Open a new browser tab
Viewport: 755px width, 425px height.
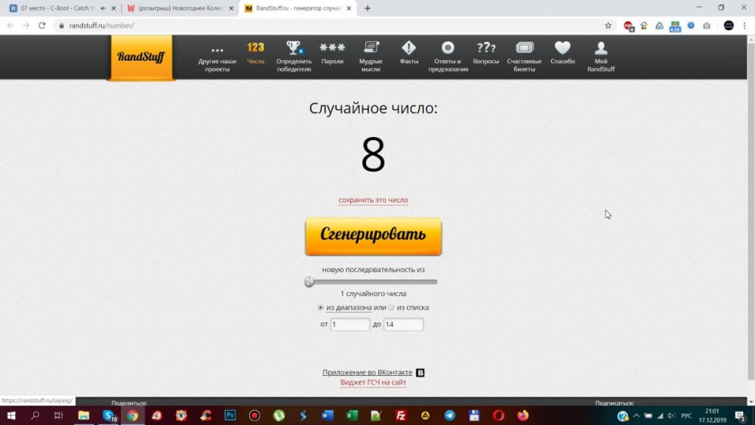(368, 8)
